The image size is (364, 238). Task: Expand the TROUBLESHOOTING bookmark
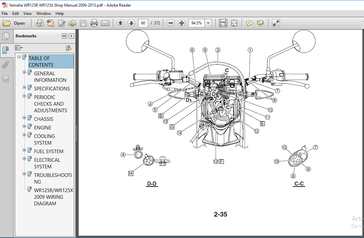point(24,174)
